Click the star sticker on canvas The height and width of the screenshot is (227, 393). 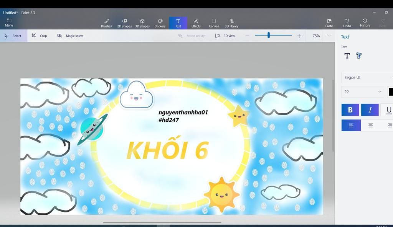[x=238, y=116]
